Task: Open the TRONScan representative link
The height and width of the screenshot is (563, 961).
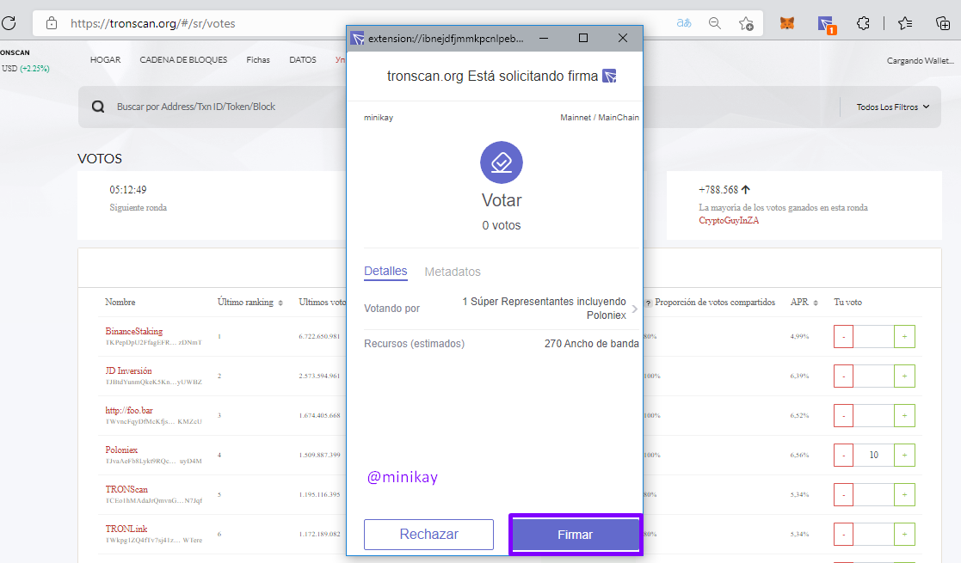Action: (x=126, y=489)
